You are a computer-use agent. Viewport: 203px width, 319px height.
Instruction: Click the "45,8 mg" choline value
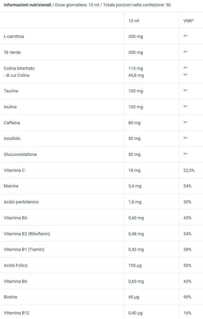[x=136, y=75]
